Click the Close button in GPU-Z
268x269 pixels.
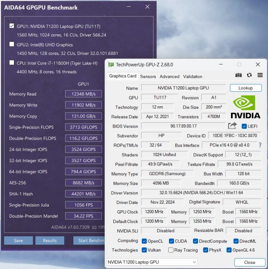pos(250,262)
